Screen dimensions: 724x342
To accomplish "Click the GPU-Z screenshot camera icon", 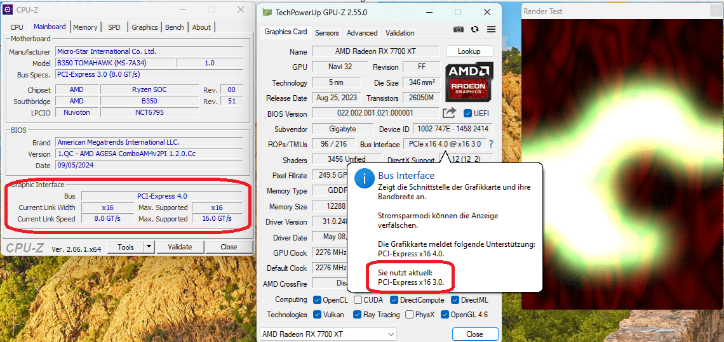I will click(458, 29).
